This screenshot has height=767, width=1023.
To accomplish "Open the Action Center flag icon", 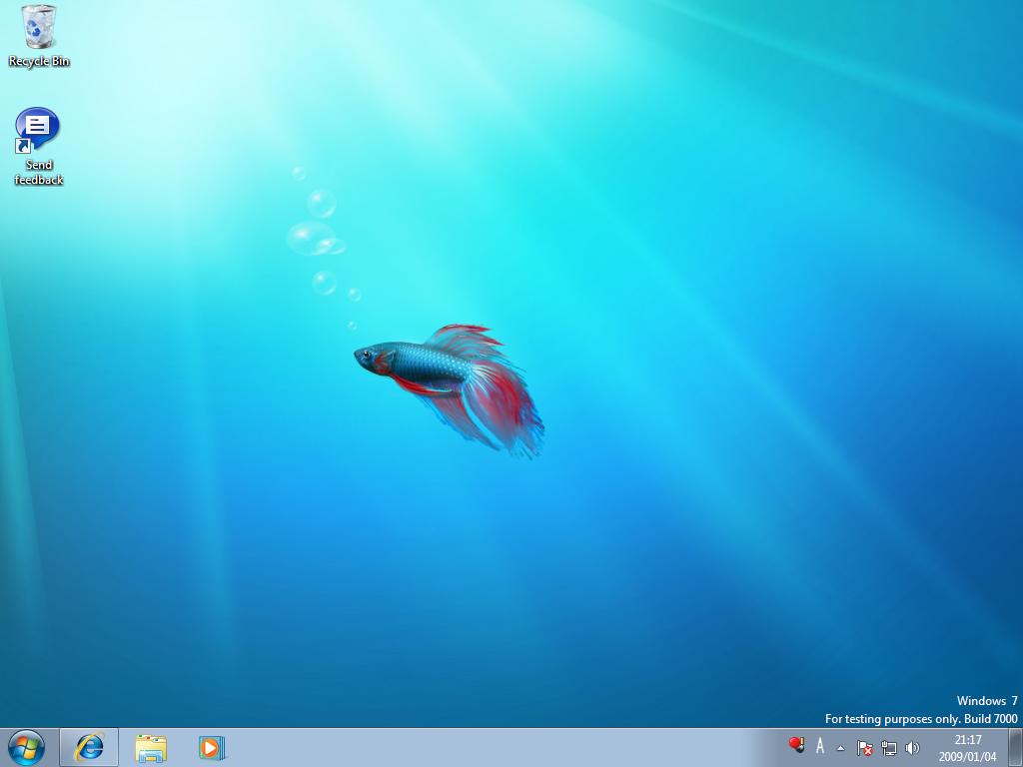I will pos(864,748).
